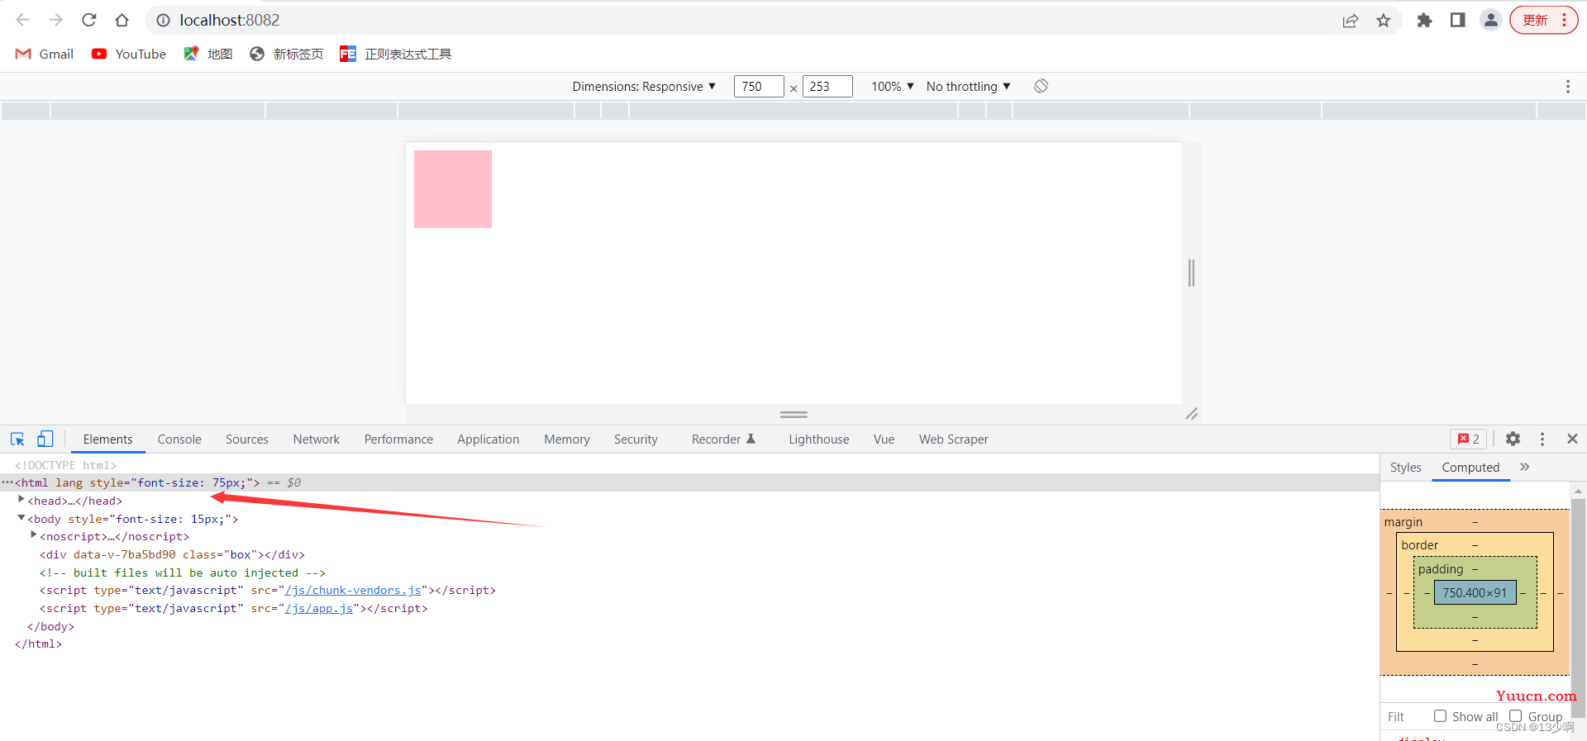Expand the head element node

(21, 500)
